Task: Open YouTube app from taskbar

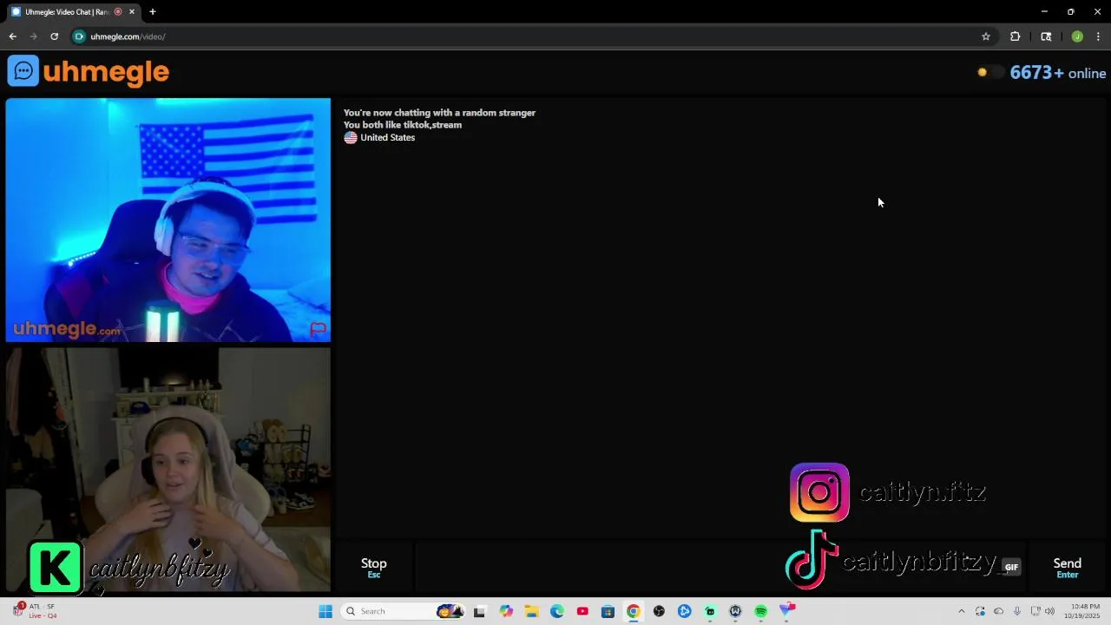Action: pos(582,611)
